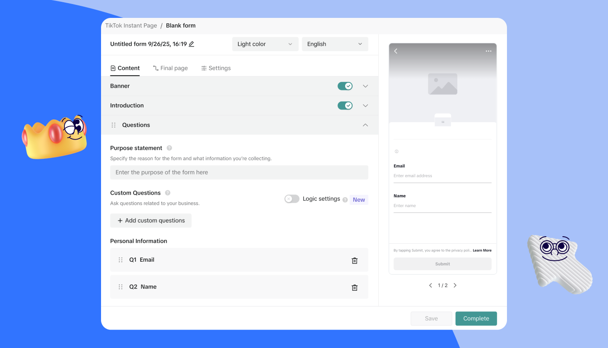608x348 pixels.
Task: Delete the Q2 Name question
Action: (355, 288)
